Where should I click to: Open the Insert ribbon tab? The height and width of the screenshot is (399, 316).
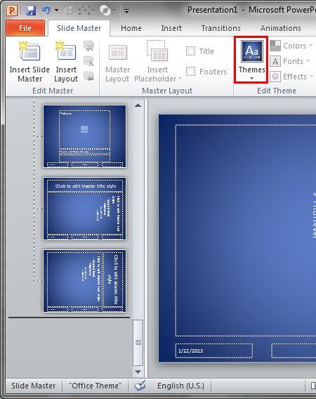pyautogui.click(x=171, y=28)
